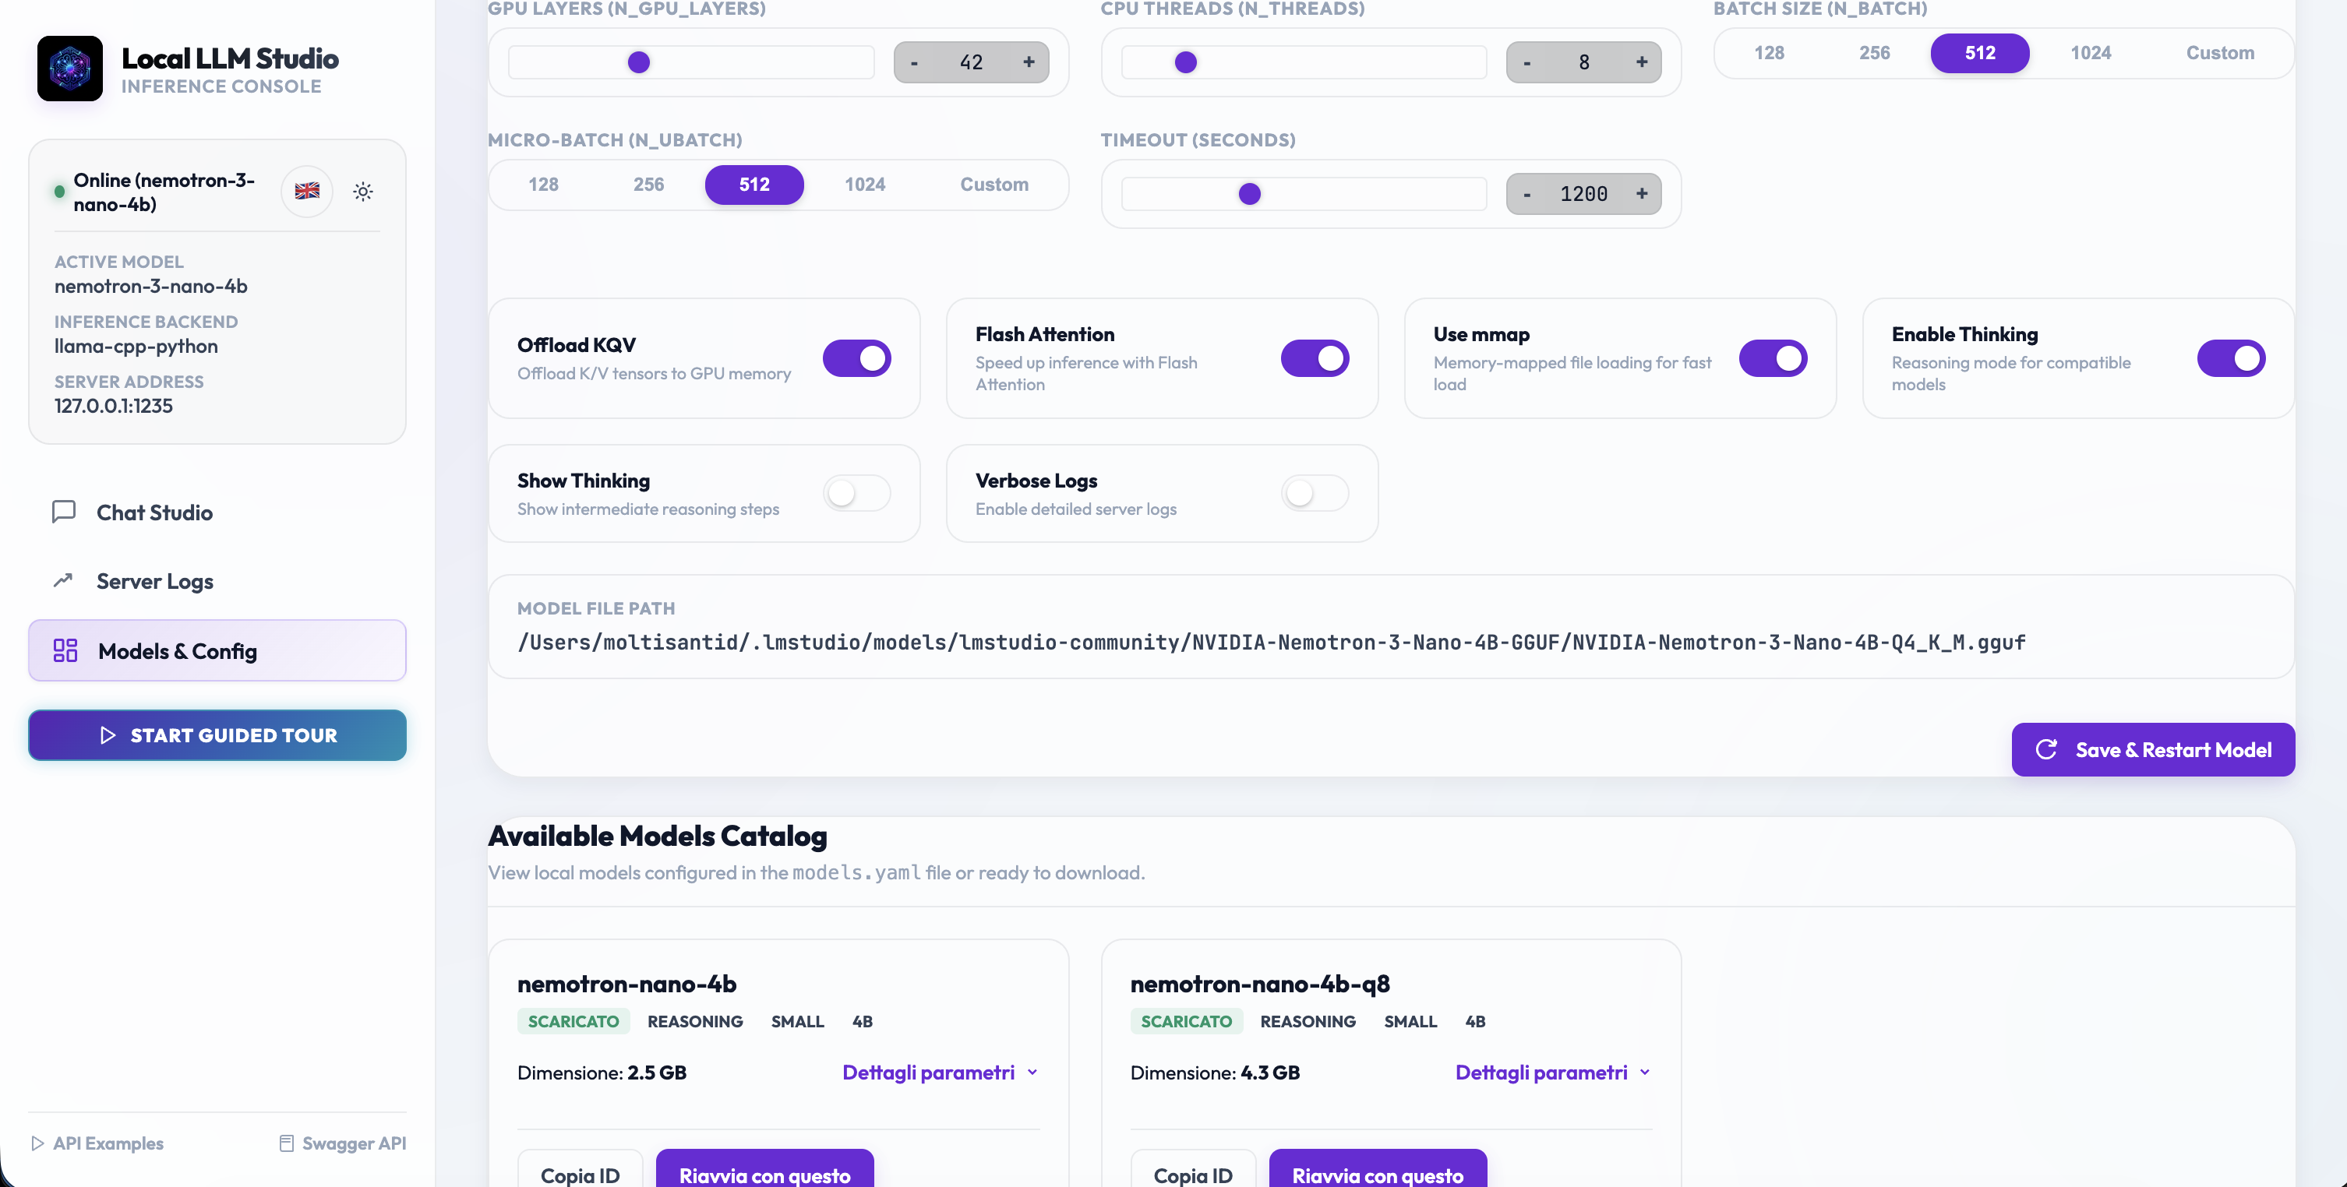Viewport: 2347px width, 1187px height.
Task: Disable Flash Attention switch
Action: (1315, 358)
